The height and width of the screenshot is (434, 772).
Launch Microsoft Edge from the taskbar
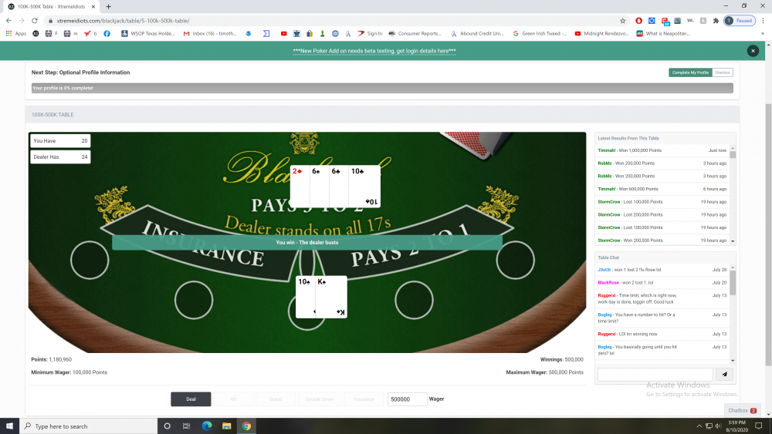coord(207,426)
